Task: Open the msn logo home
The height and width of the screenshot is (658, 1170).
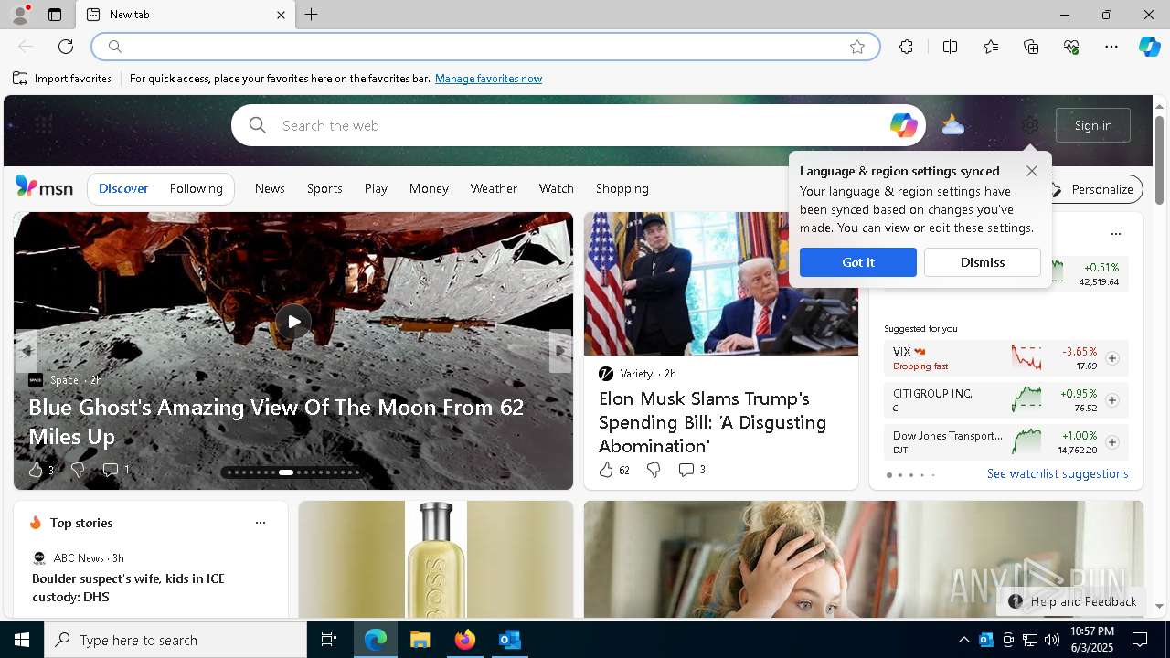Action: pos(44,187)
